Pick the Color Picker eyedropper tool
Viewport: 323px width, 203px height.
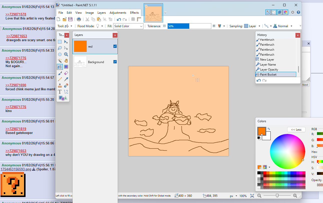tap(66, 79)
